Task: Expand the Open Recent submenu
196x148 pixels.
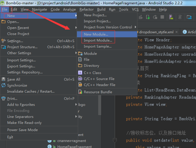Action: pos(39,28)
